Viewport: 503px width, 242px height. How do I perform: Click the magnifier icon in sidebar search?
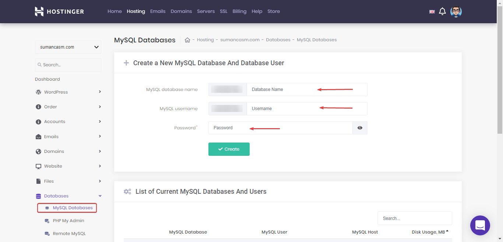click(39, 65)
